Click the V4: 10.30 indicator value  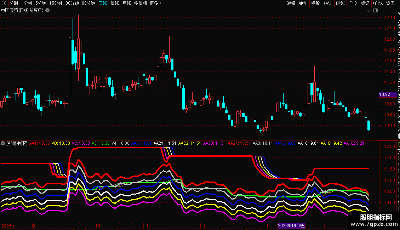click(x=120, y=143)
